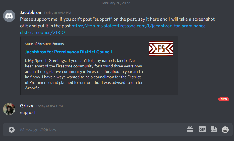Open the gift Nitro icon
The height and width of the screenshot is (141, 234).
[190, 129]
